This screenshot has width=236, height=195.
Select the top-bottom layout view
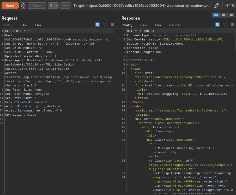[x=223, y=15]
